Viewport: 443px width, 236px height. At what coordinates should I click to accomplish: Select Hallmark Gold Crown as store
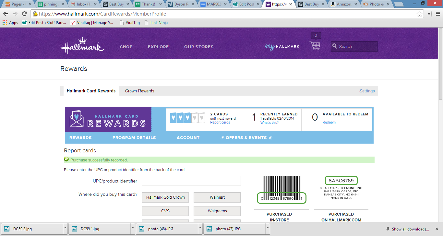(x=165, y=197)
